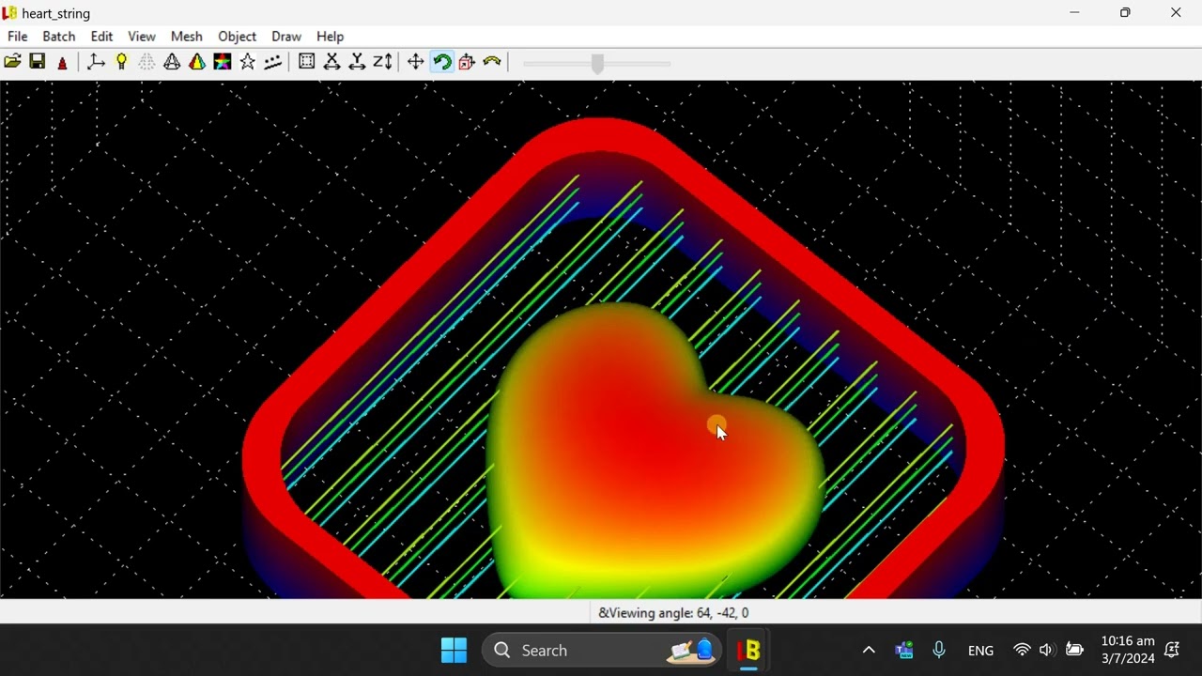Screen dimensions: 1202x676
Task: Click the app icon in taskbar
Action: pyautogui.click(x=749, y=650)
